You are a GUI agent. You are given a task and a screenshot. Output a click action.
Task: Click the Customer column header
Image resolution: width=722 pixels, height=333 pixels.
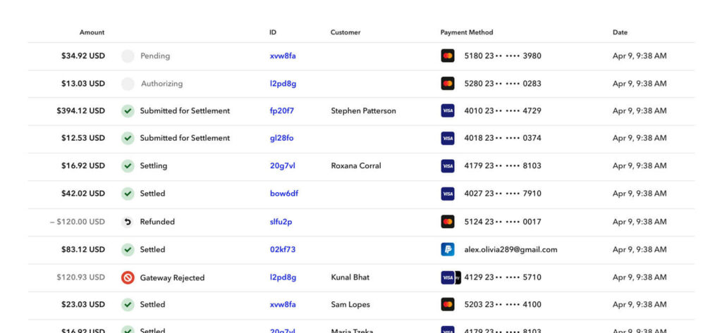point(345,32)
